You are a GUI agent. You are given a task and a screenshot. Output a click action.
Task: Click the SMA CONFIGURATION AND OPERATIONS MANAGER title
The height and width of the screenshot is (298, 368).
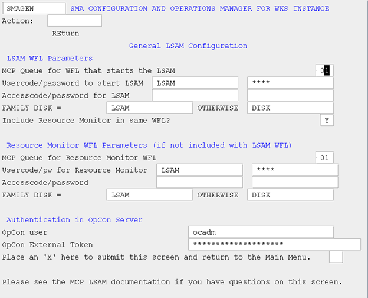200,8
